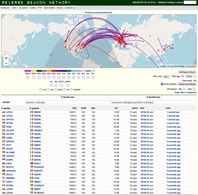Uncheck the Show Spotters checkbox
The width and height of the screenshot is (198, 195).
(162, 84)
